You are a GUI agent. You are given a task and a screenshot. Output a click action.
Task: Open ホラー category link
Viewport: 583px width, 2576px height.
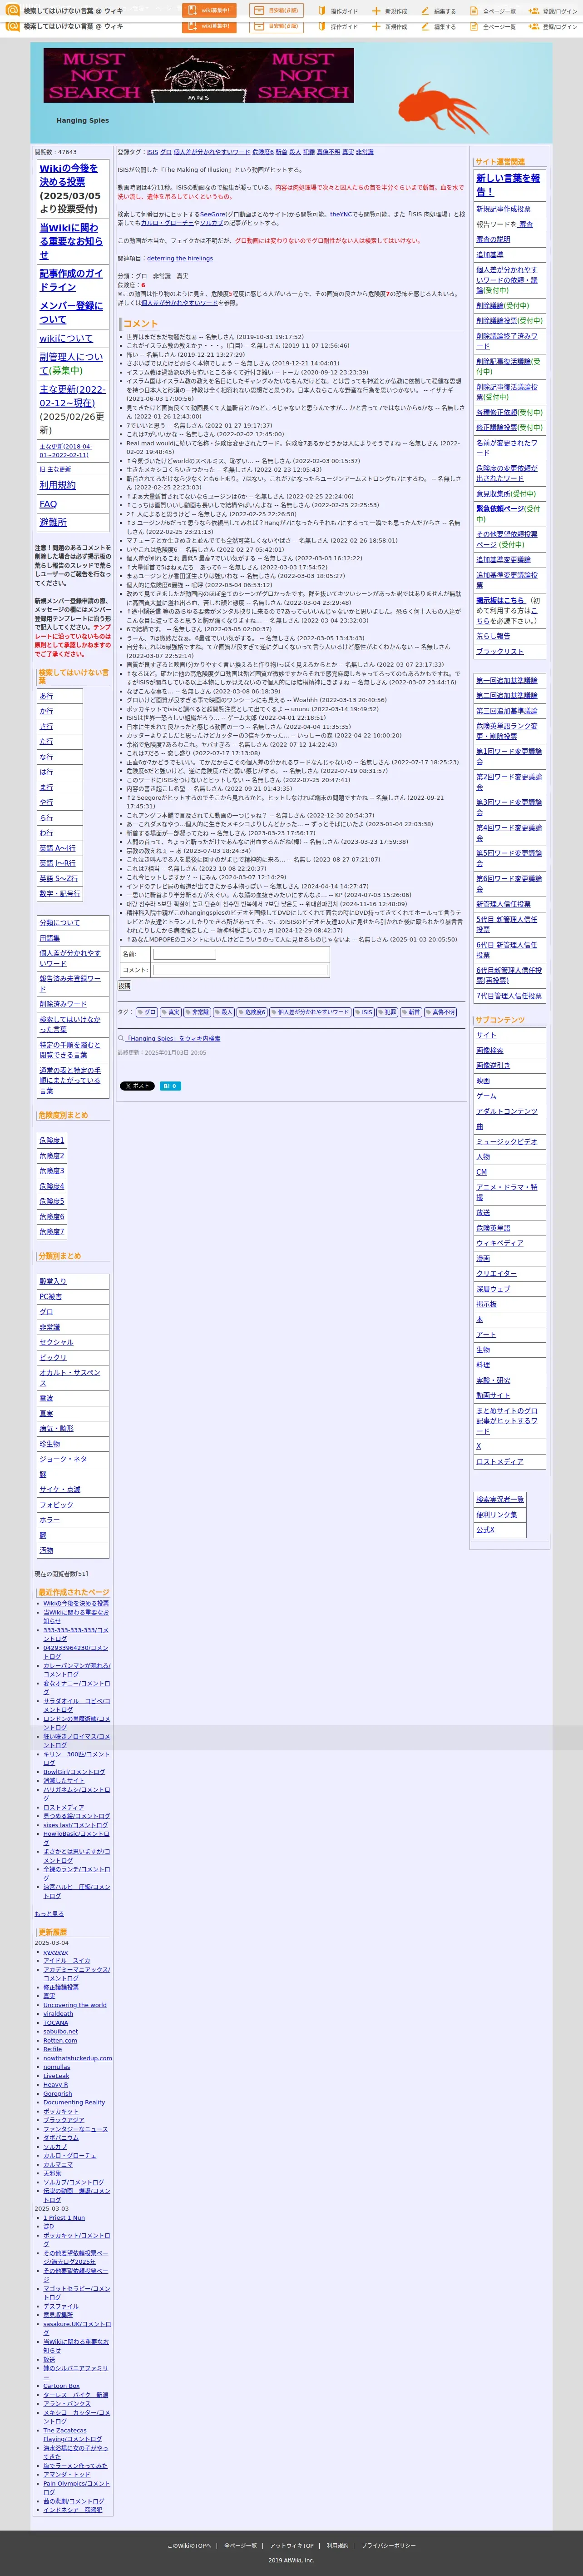pos(49,1520)
